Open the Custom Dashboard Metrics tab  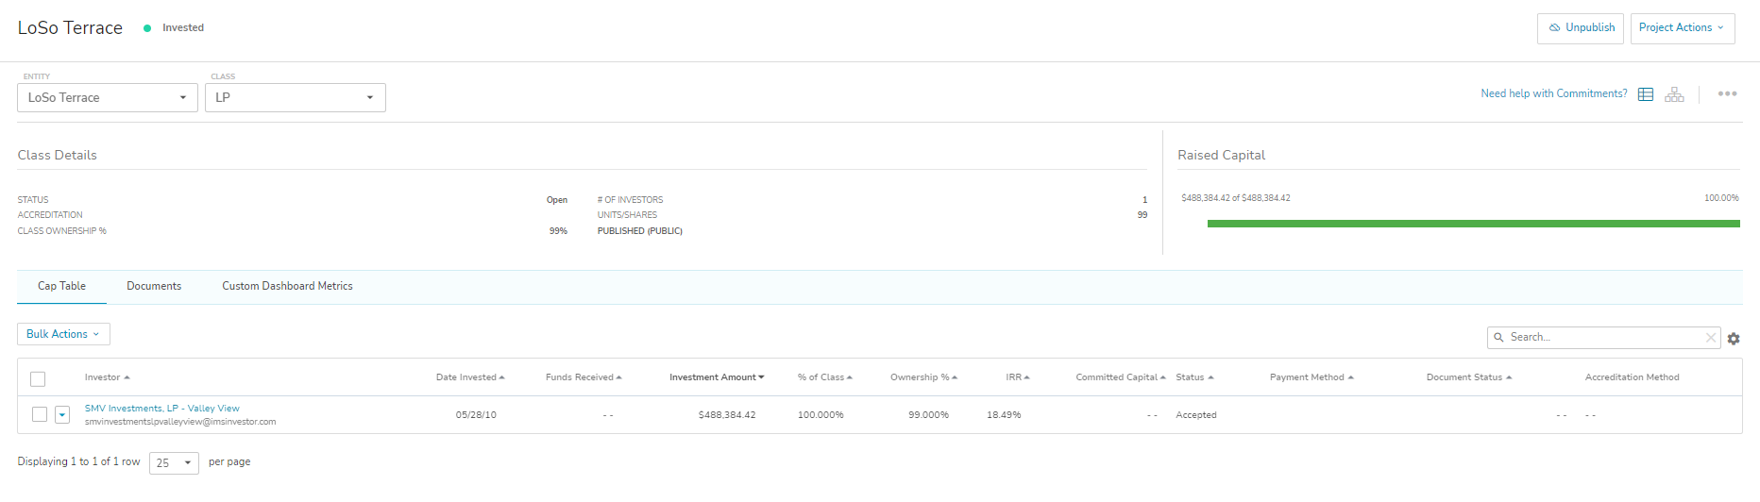point(287,287)
